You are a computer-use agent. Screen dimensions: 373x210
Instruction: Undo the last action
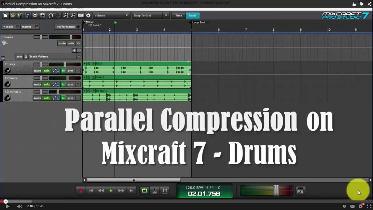click(51, 15)
